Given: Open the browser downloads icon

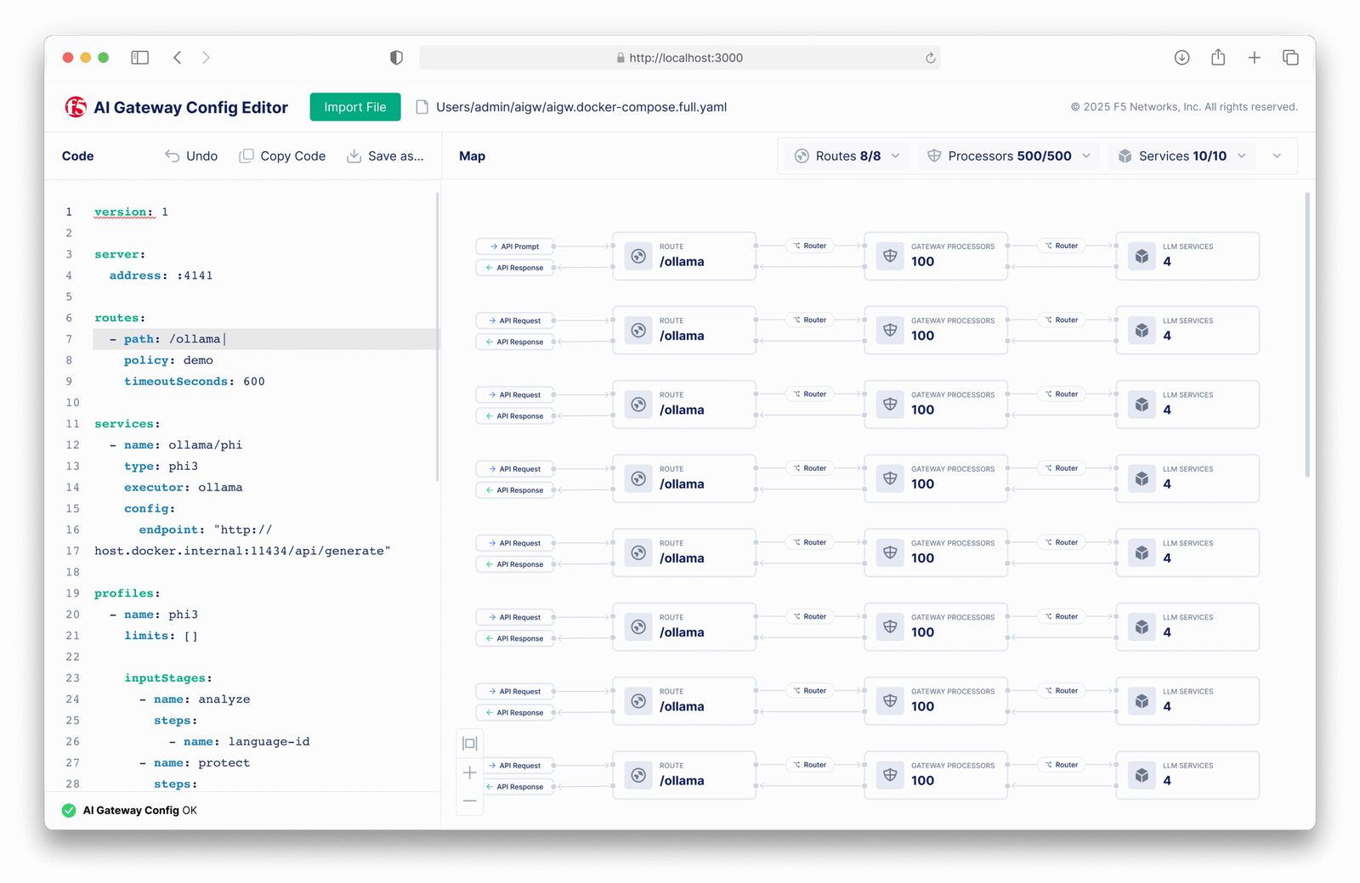Looking at the screenshot, I should 1181,58.
